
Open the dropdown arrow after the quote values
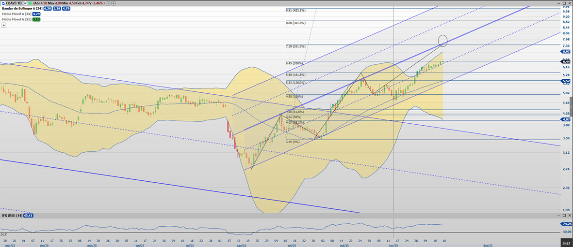tap(108, 3)
